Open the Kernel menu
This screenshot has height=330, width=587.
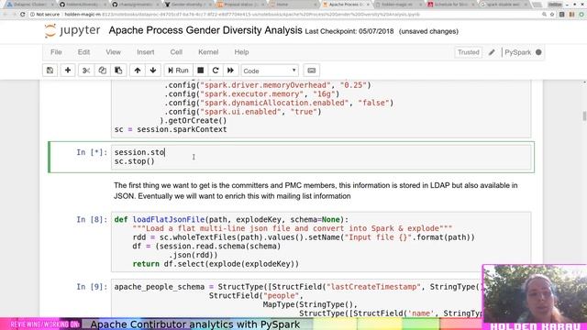208,52
